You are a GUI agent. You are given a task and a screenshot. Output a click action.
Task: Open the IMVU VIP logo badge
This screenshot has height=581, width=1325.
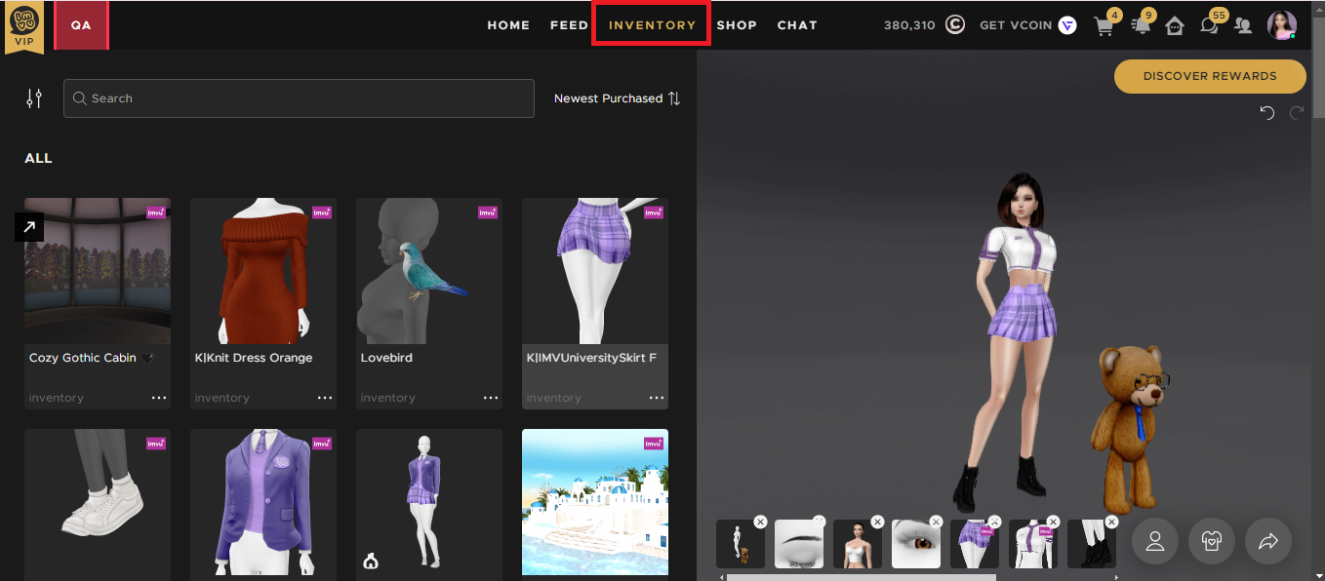[23, 25]
